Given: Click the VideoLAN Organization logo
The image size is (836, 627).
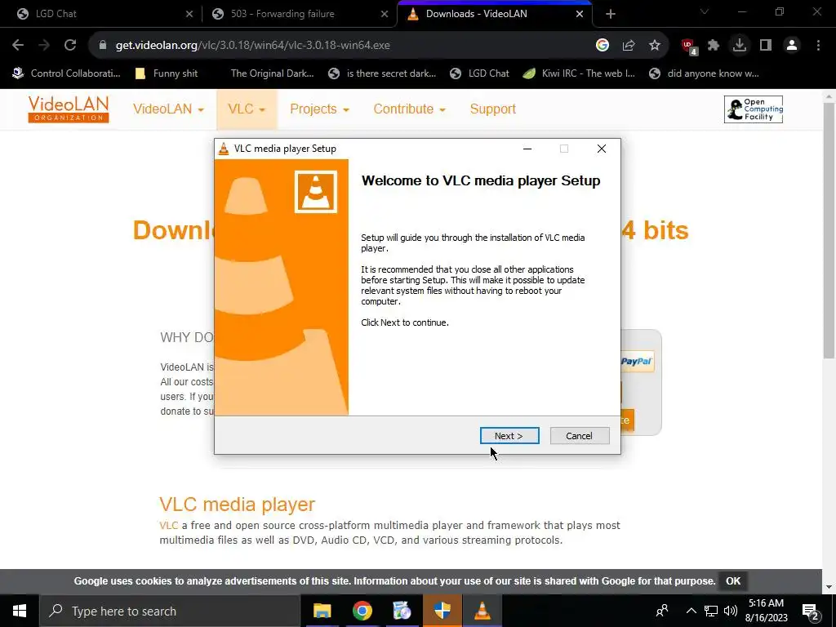Looking at the screenshot, I should click(69, 109).
